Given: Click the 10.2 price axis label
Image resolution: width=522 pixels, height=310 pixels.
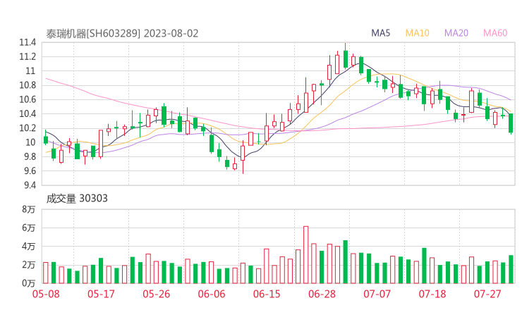Looking at the screenshot, I should (x=28, y=128).
